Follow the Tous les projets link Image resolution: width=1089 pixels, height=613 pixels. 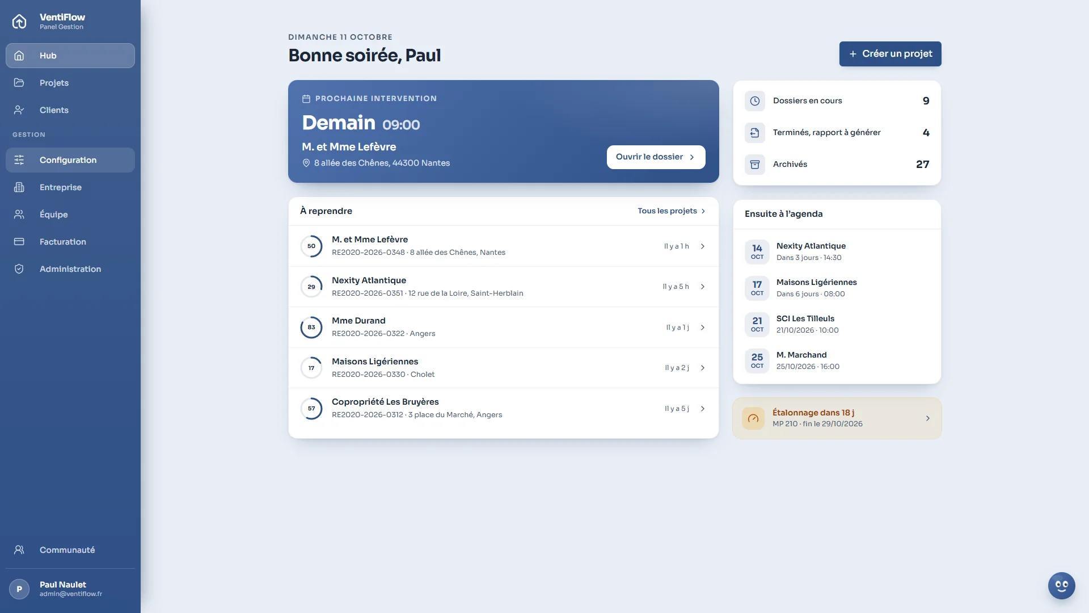tap(672, 211)
